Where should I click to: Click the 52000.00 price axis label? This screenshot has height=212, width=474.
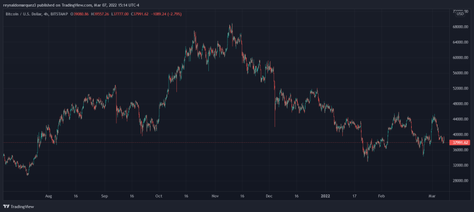(x=460, y=88)
